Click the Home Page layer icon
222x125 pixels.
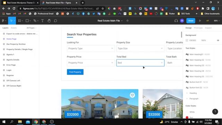[x=4, y=39]
